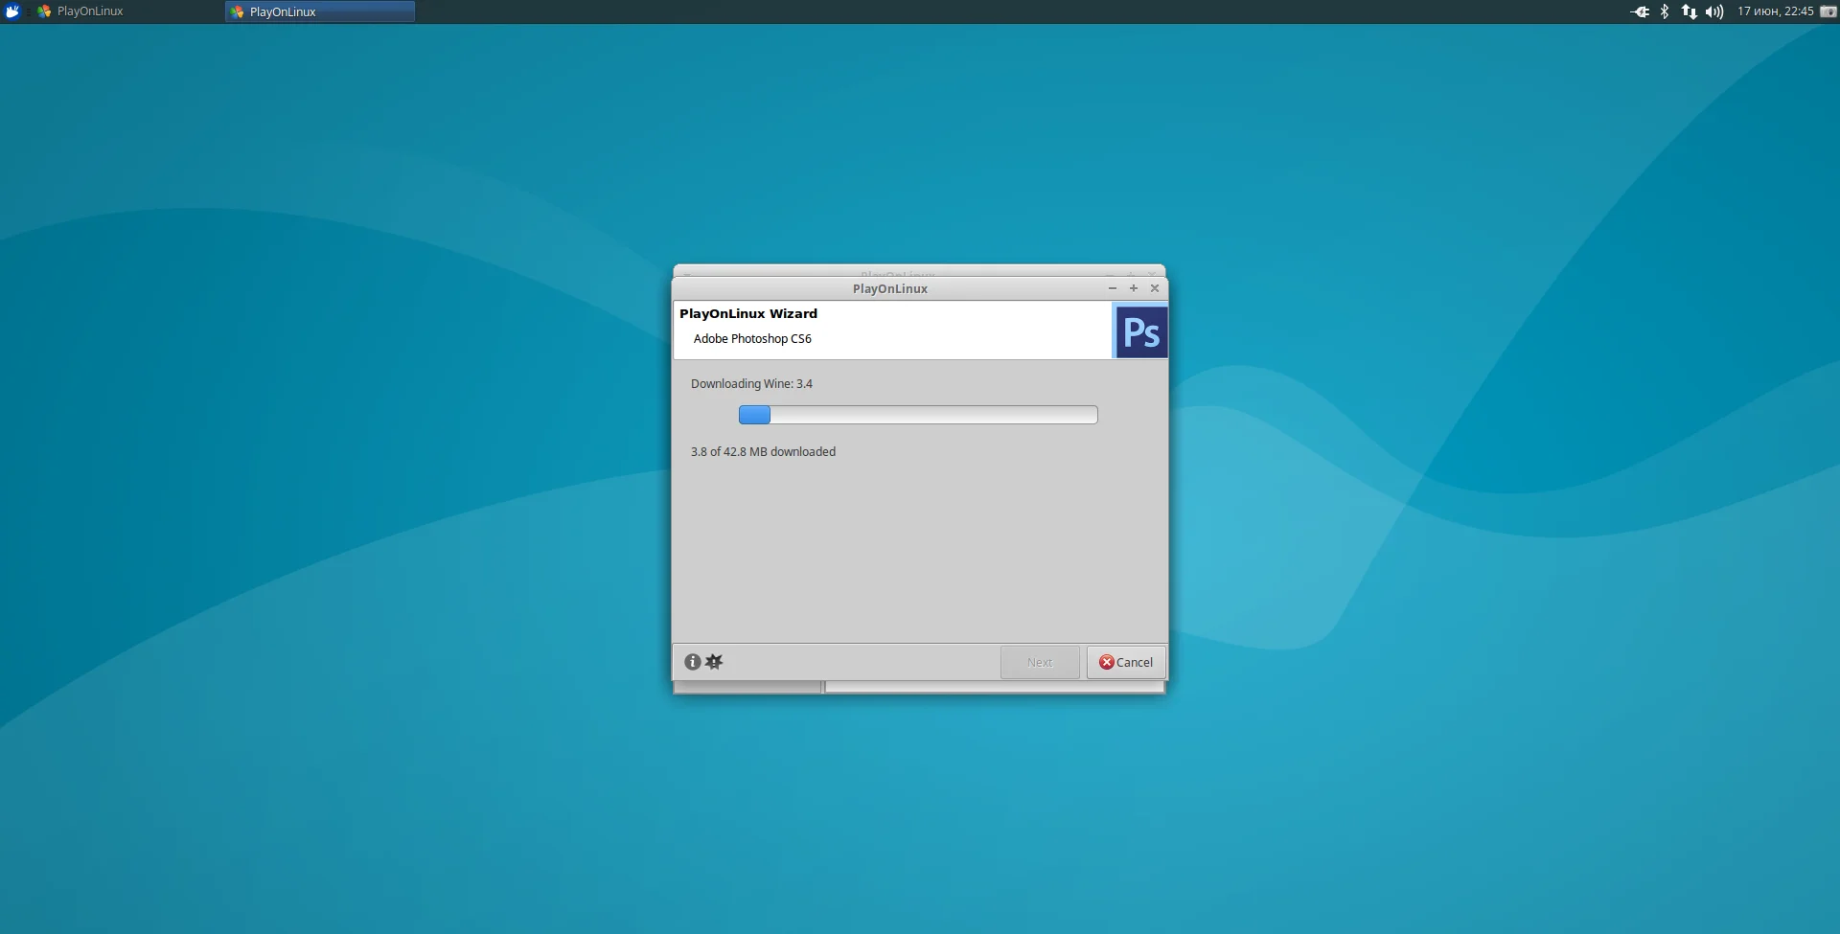The image size is (1840, 934).
Task: Select the first PlayOnLinux taskbar entry
Action: (125, 11)
